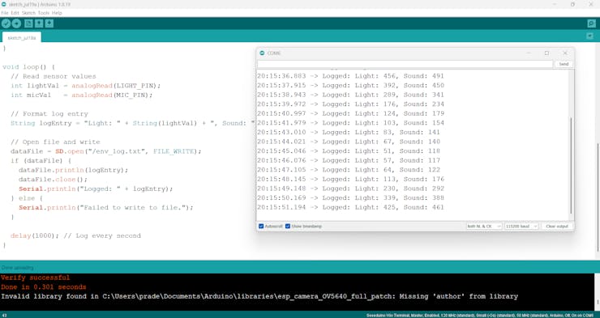Screen dimensions: 600x318
Task: Click the 'delay(1000); // Log every second' line
Action: (75, 236)
